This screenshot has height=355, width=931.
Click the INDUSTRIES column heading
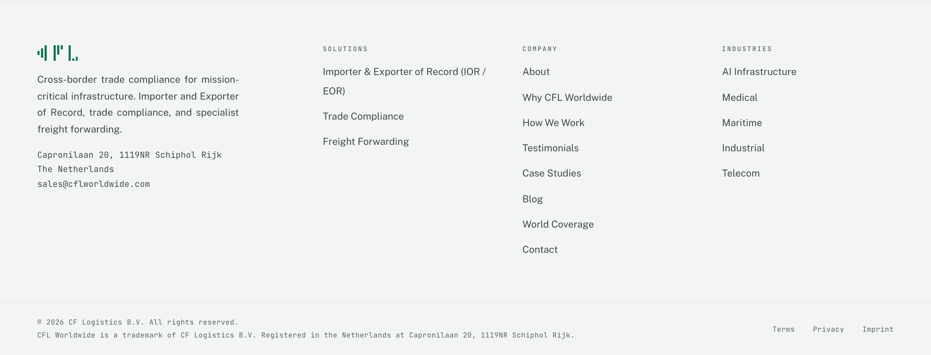(x=747, y=49)
